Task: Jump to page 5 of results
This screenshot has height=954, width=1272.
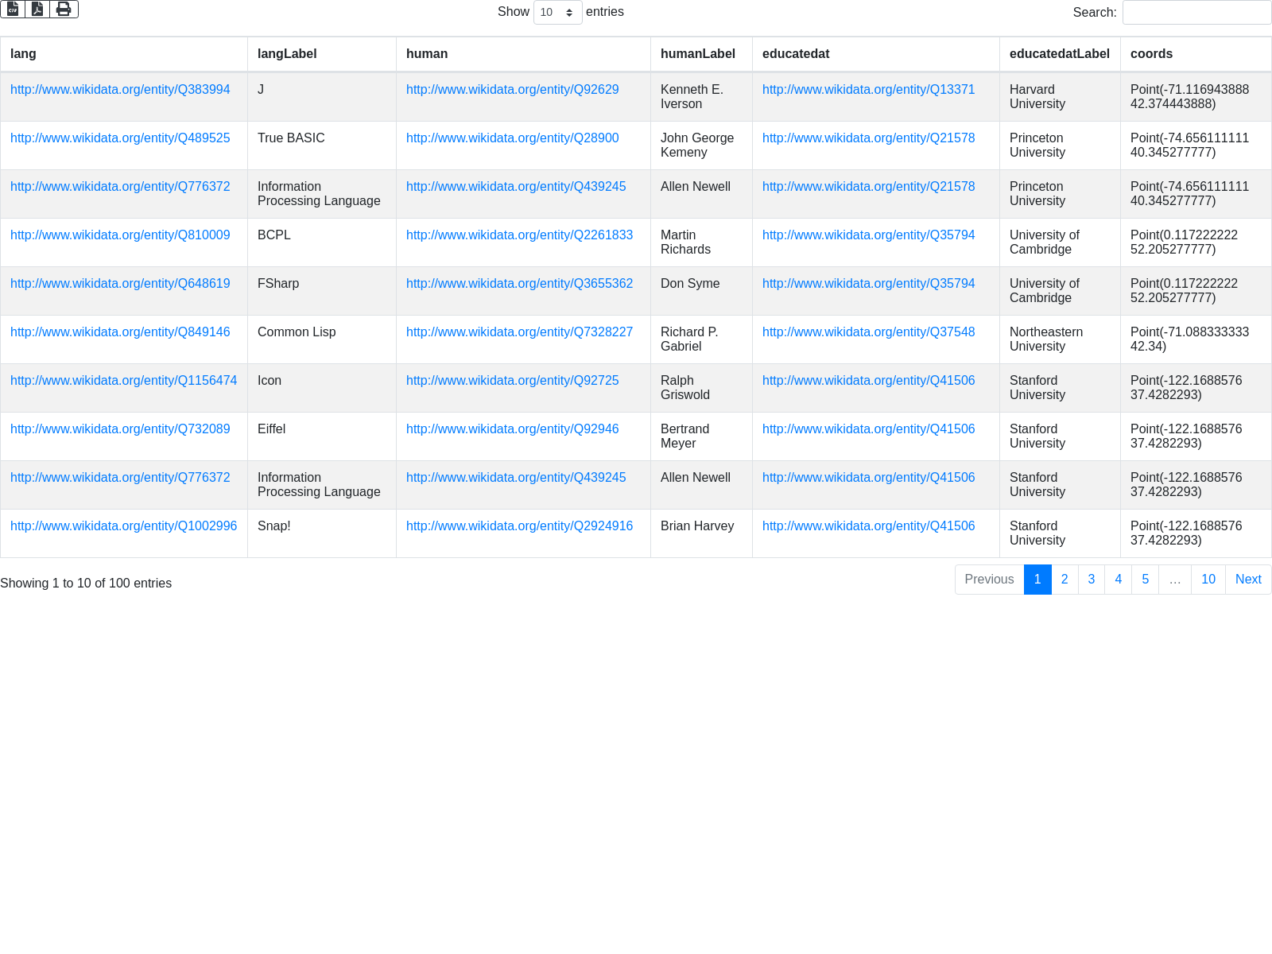Action: point(1145,580)
